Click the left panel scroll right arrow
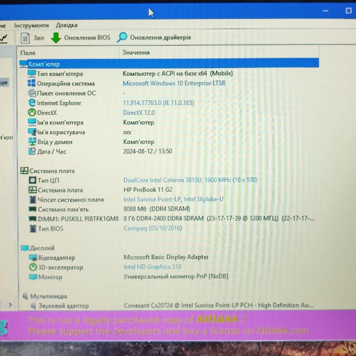Viewport: 356px width, 356px height. [x=10, y=305]
